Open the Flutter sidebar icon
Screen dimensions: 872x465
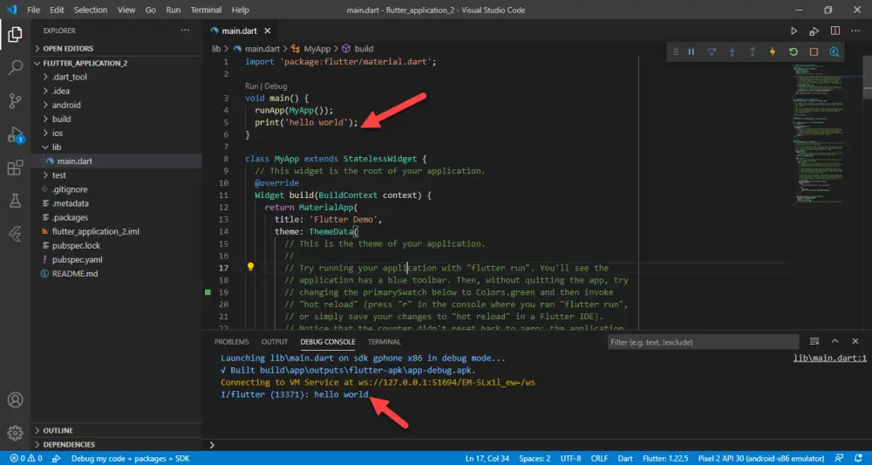(15, 234)
